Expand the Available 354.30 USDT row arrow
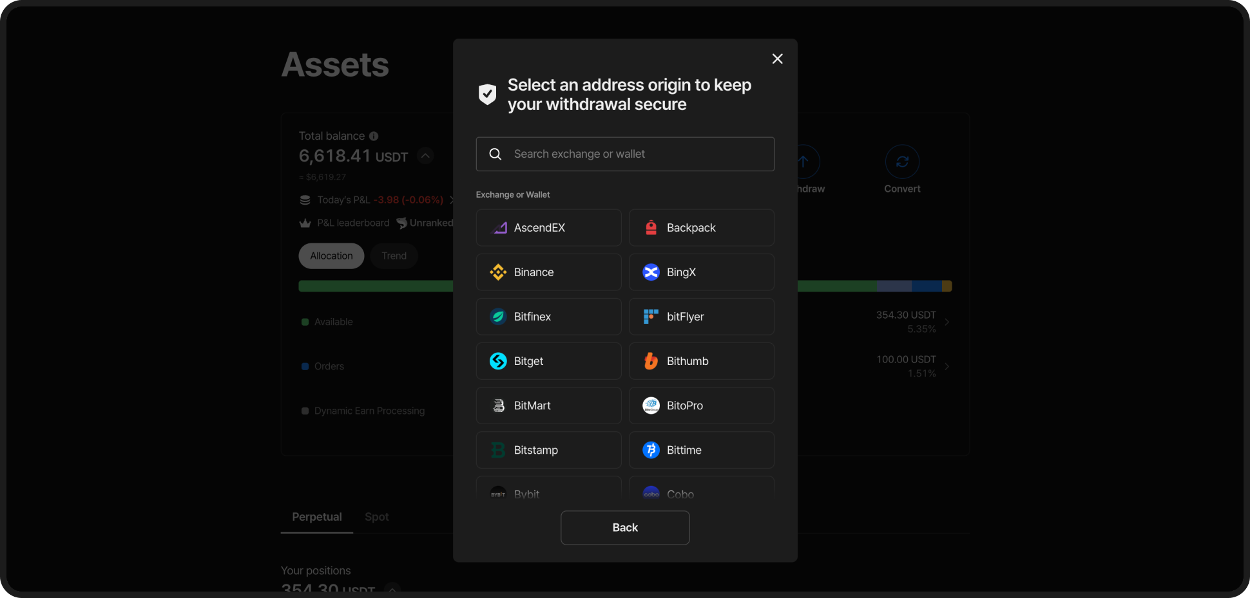The height and width of the screenshot is (598, 1250). tap(947, 322)
